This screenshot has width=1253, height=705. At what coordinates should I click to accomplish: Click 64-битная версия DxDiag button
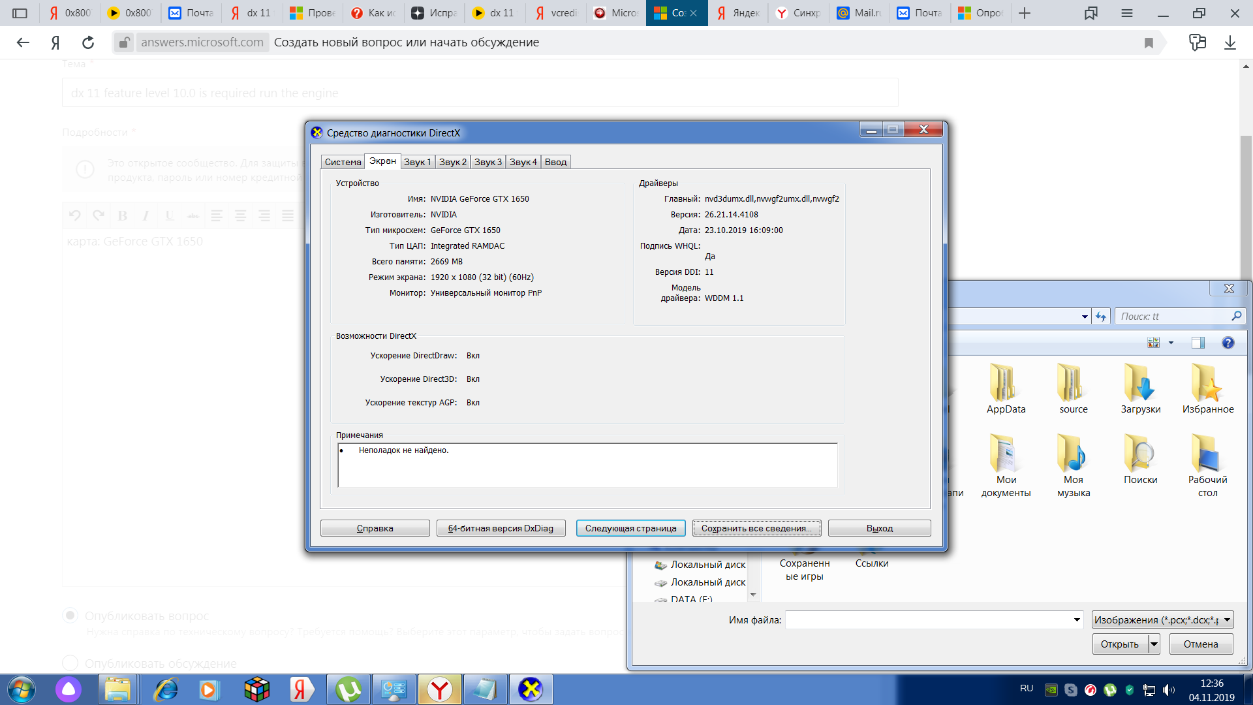pyautogui.click(x=501, y=528)
